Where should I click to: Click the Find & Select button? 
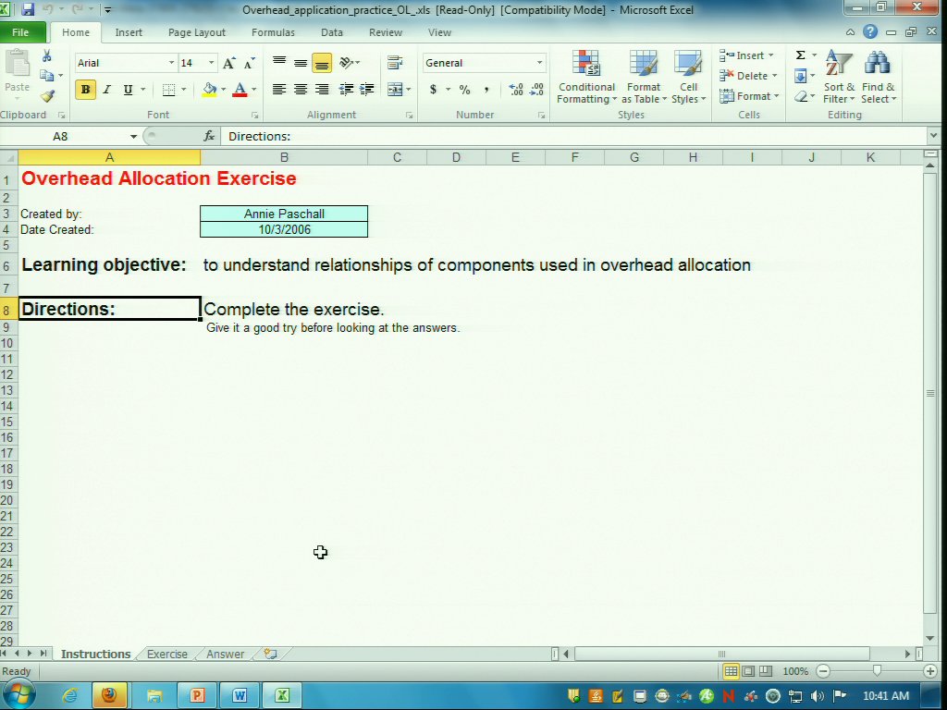pyautogui.click(x=878, y=79)
